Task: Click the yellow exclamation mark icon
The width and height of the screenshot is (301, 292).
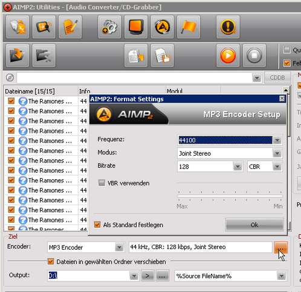Action: coord(228,27)
